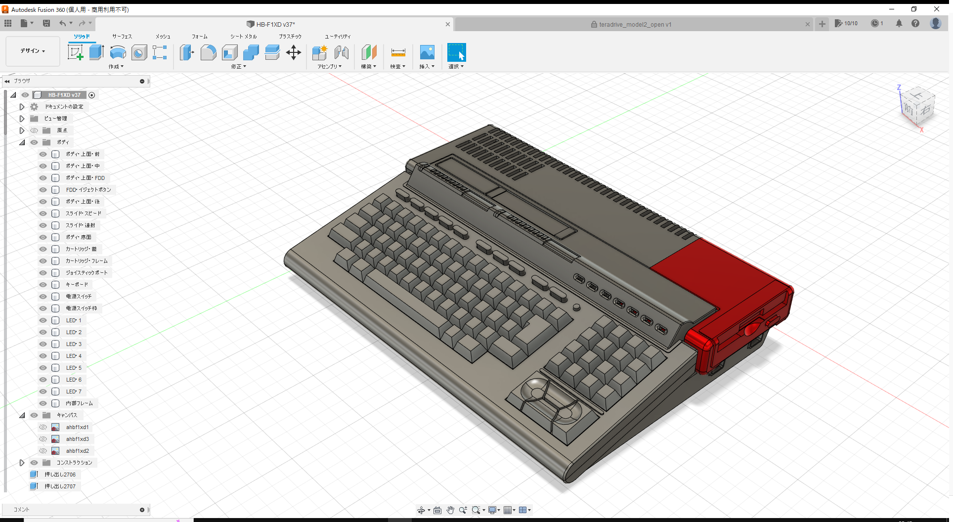The height and width of the screenshot is (522, 953).
Task: Click the Save button
Action: [x=46, y=23]
